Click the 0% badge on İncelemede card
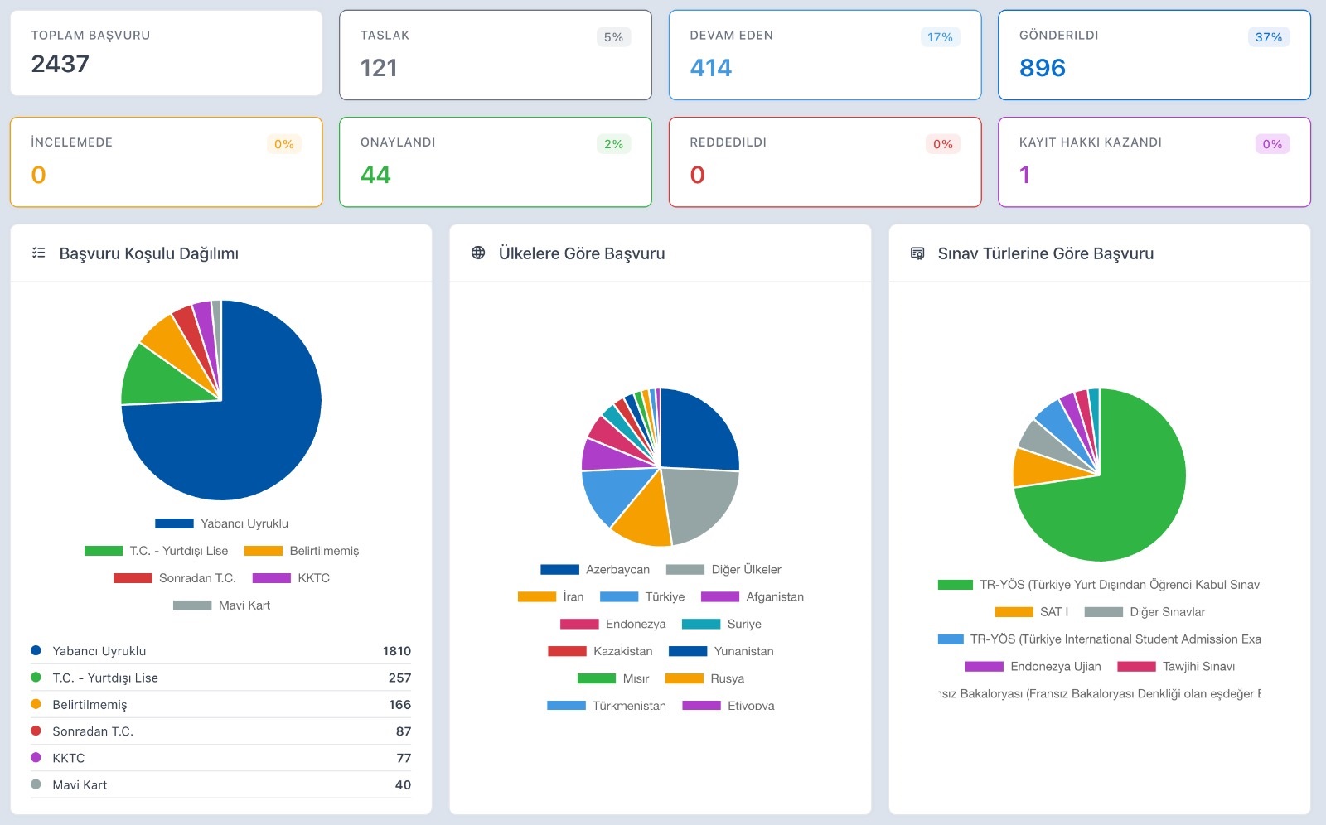This screenshot has width=1326, height=825. (x=284, y=144)
